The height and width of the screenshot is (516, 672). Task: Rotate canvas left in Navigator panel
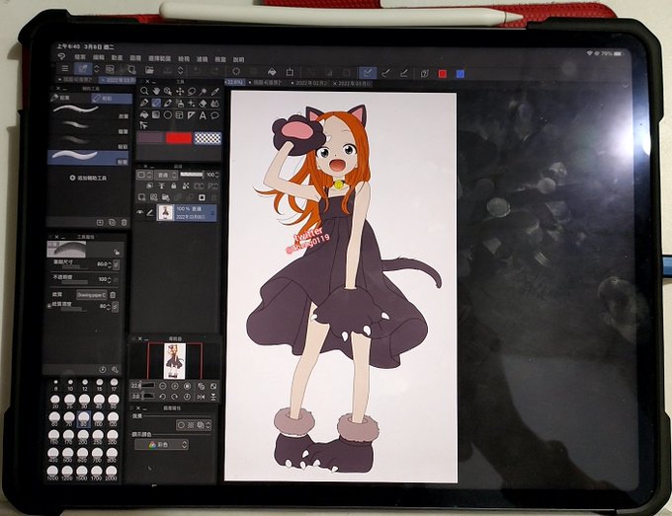163,397
